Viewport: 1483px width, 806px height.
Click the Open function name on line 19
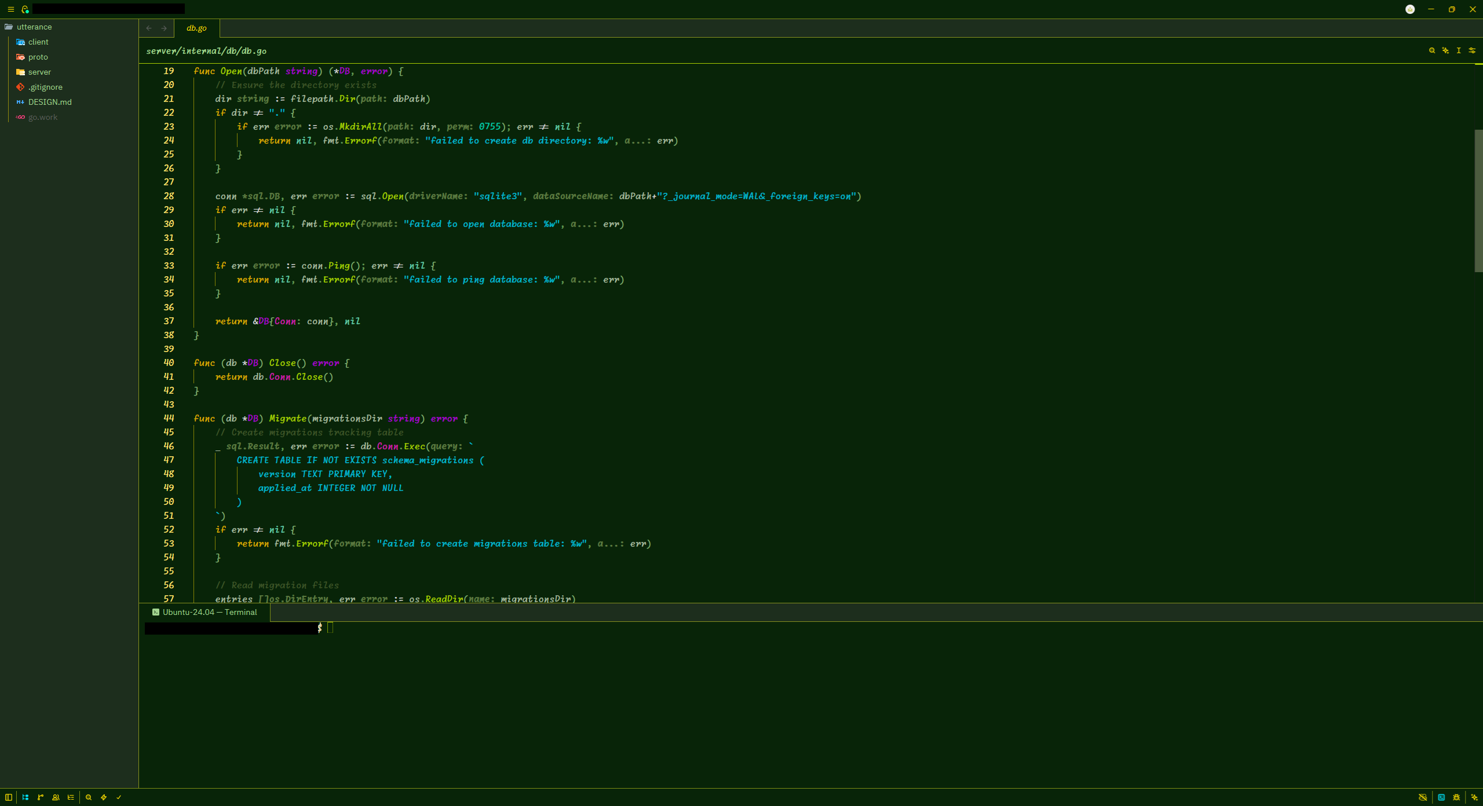tap(231, 71)
